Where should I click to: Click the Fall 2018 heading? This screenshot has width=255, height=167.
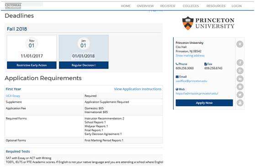click(x=17, y=29)
